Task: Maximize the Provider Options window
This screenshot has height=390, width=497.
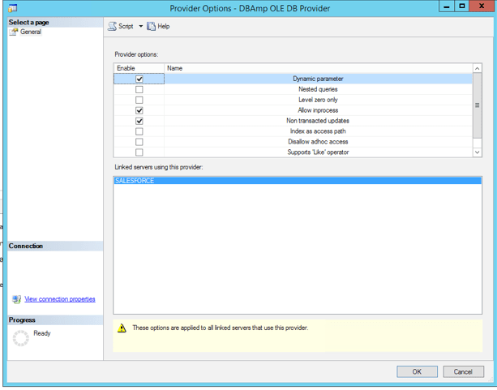Action: pos(461,6)
